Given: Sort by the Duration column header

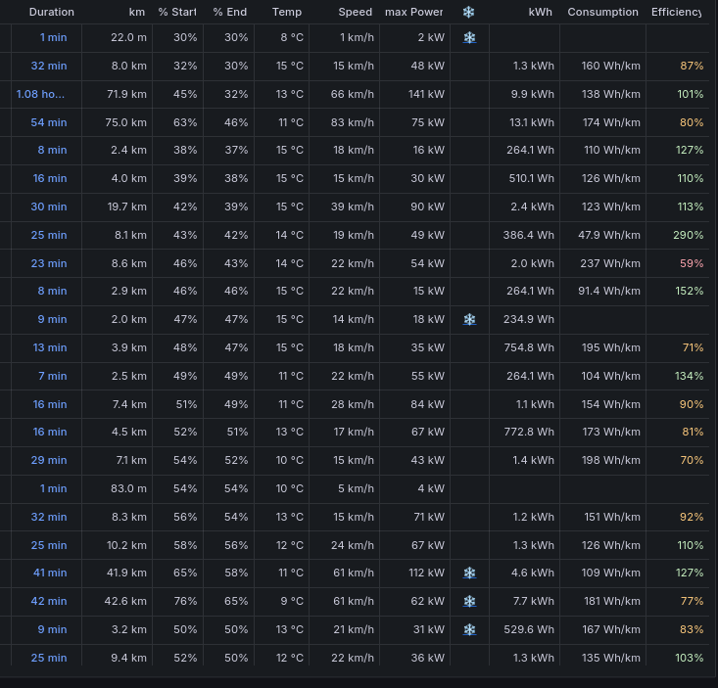Looking at the screenshot, I should tap(51, 12).
